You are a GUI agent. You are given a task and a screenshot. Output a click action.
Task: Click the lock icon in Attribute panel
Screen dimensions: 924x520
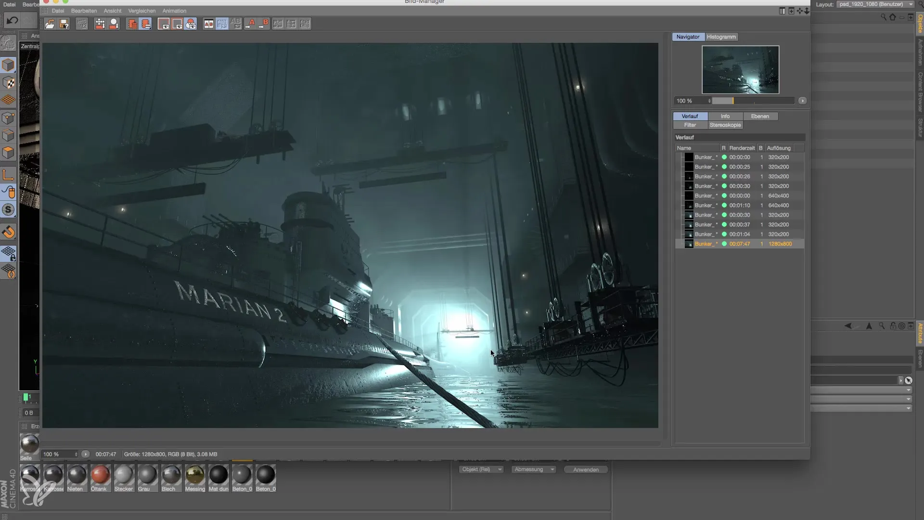click(x=893, y=326)
